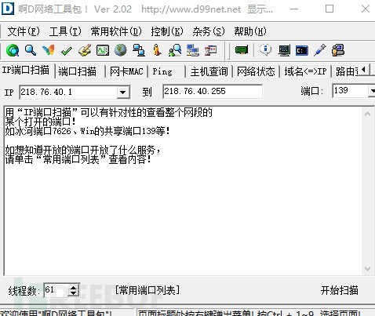The image size is (375, 316).
Task: Click the hourglass window toolbar icon
Action: pyautogui.click(x=211, y=50)
